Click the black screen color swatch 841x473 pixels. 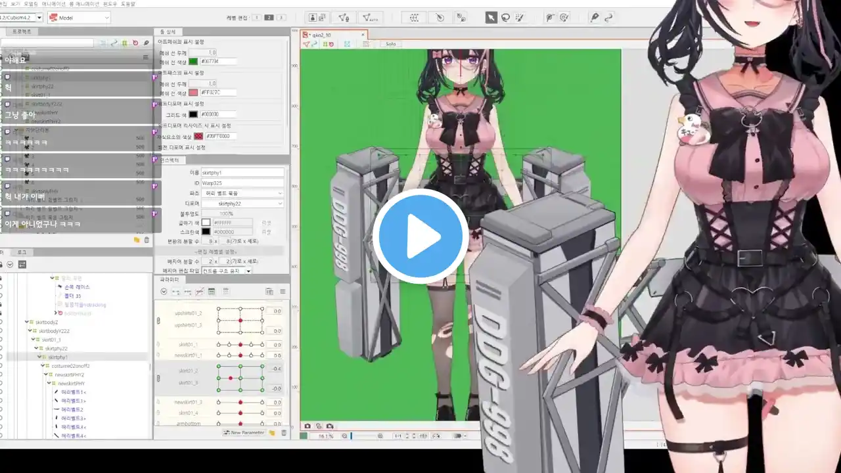click(206, 231)
